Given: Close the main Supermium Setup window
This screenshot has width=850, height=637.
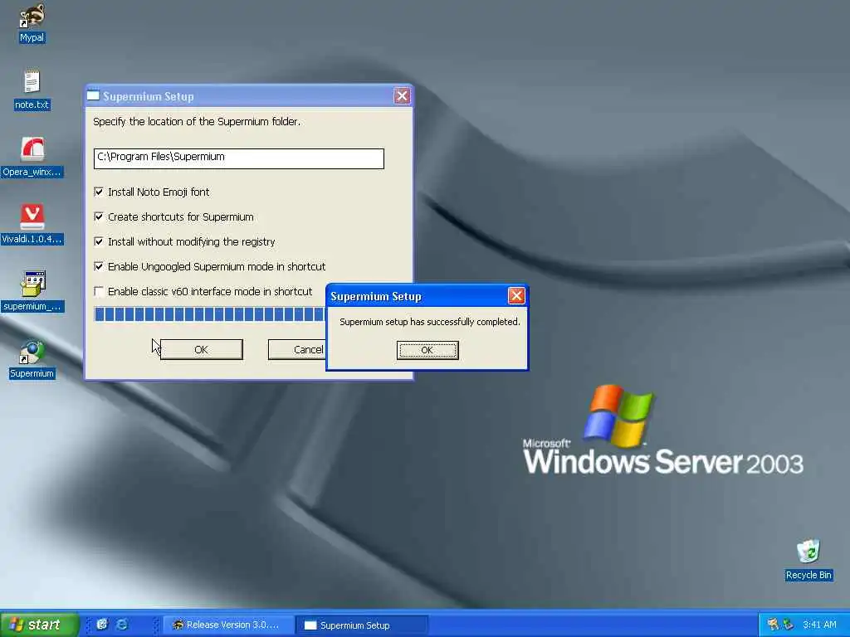Looking at the screenshot, I should 402,96.
